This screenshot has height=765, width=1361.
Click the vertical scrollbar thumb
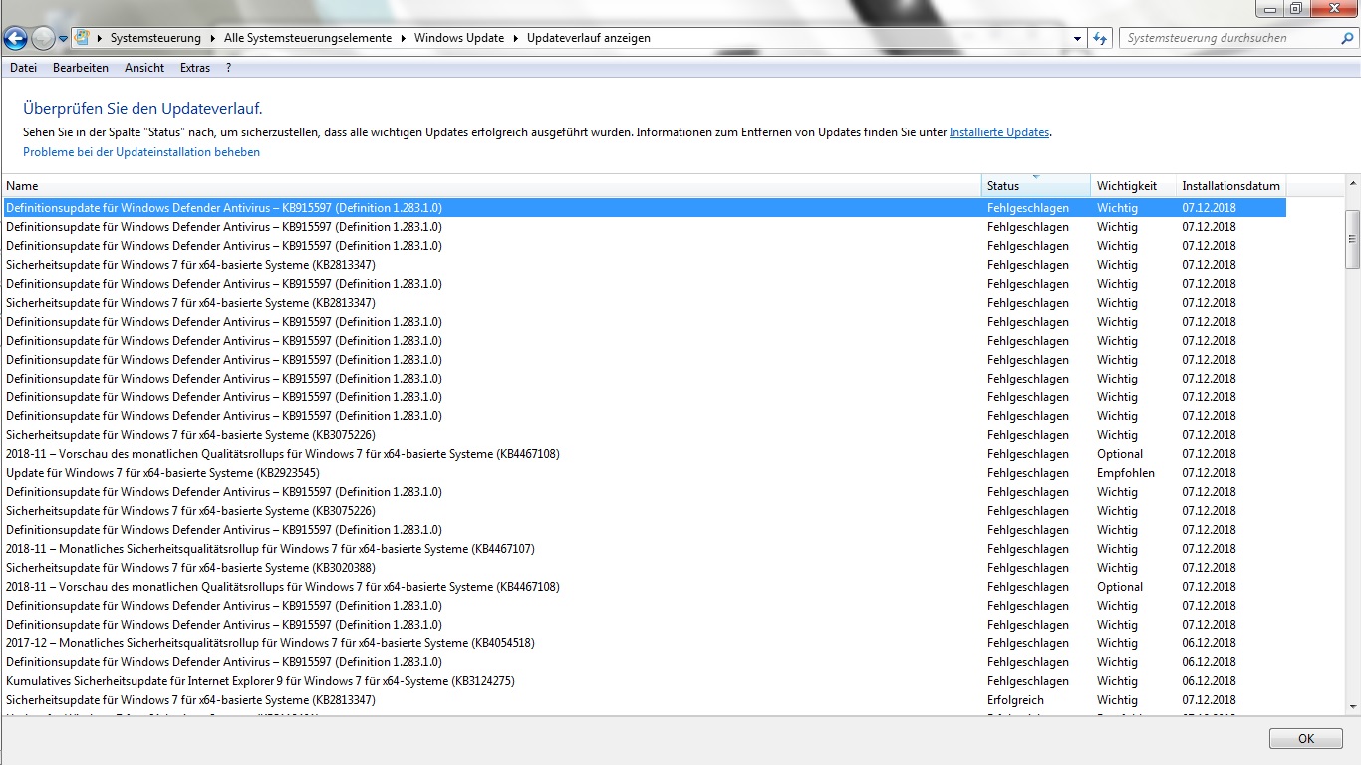(x=1352, y=239)
